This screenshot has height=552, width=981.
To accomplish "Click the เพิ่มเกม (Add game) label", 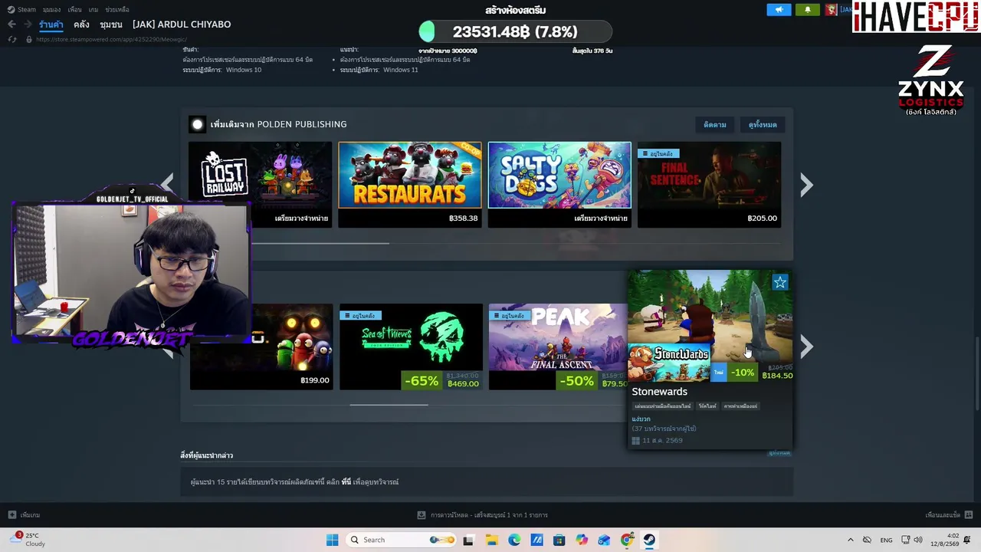I will (x=31, y=515).
